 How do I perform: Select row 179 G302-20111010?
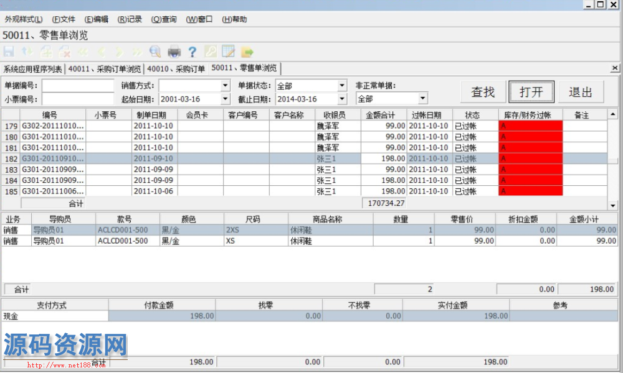[x=304, y=126]
